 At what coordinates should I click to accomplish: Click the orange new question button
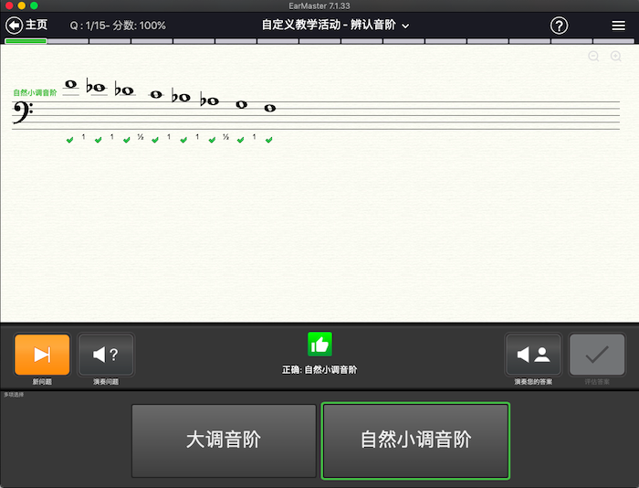[42, 355]
